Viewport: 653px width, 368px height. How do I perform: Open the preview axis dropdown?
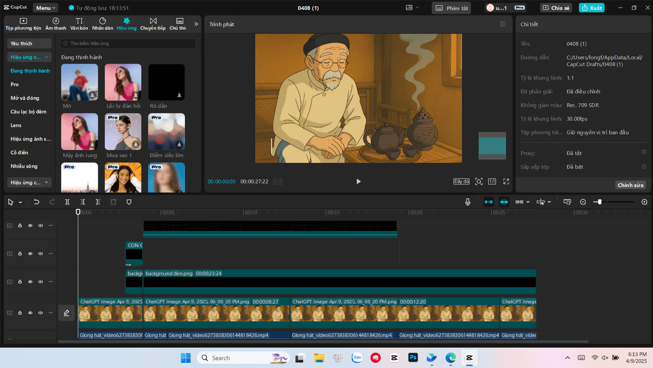click(544, 202)
